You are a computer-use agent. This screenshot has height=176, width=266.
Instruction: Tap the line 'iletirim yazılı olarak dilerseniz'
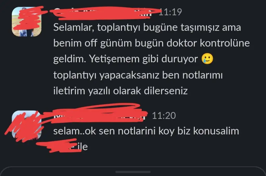pyautogui.click(x=121, y=91)
